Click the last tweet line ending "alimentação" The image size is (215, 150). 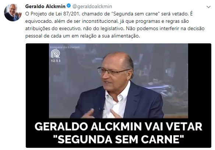[82, 36]
